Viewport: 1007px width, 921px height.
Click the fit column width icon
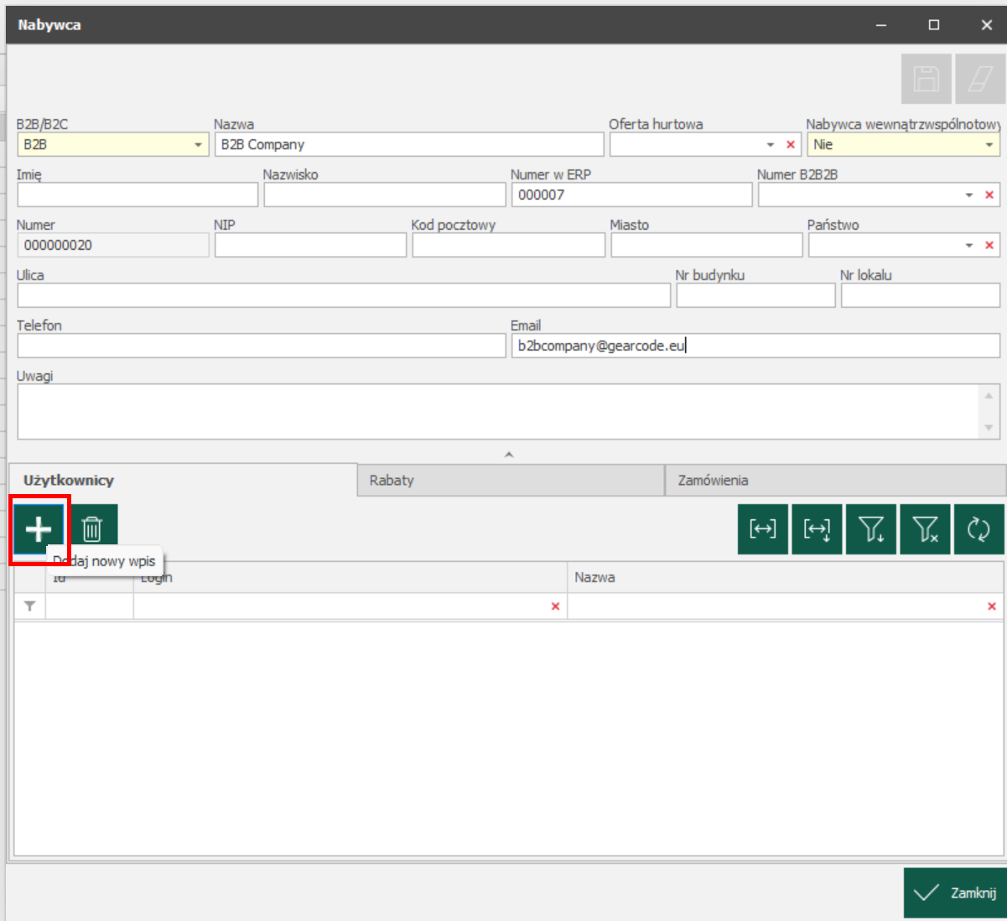point(763,529)
